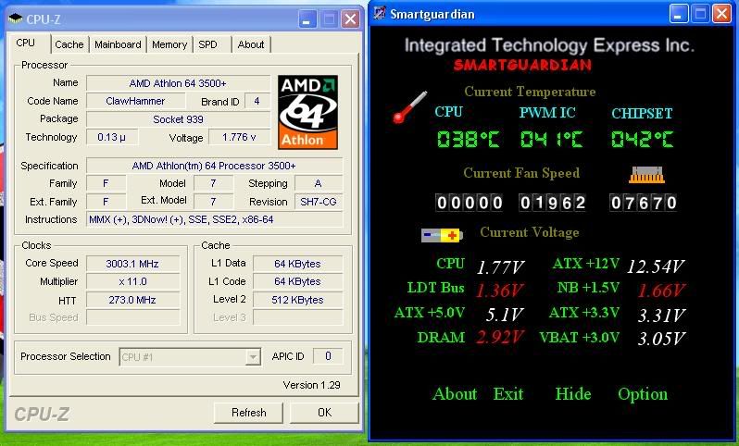Click the Level 2 value 512 KBytes
The width and height of the screenshot is (739, 446).
tap(297, 300)
